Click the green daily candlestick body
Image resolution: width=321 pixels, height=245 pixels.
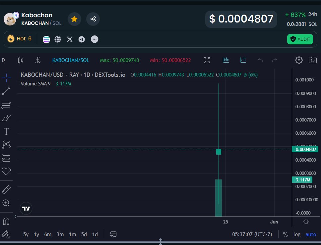point(219,152)
